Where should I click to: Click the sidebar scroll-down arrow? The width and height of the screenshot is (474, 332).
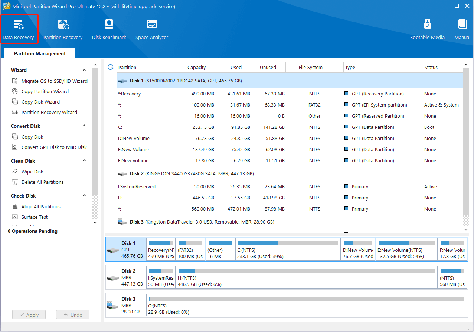[x=95, y=223]
